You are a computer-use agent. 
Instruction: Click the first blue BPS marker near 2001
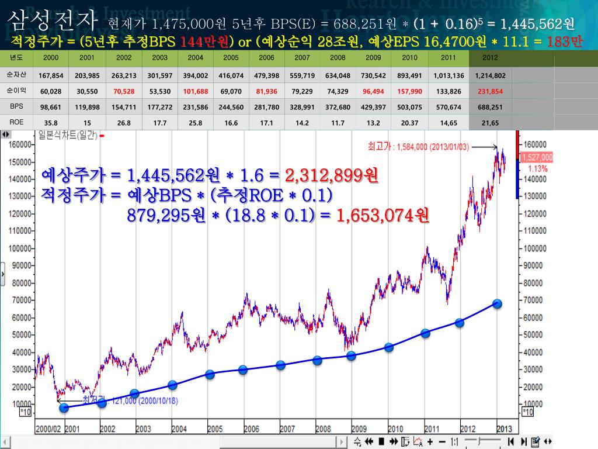click(64, 407)
